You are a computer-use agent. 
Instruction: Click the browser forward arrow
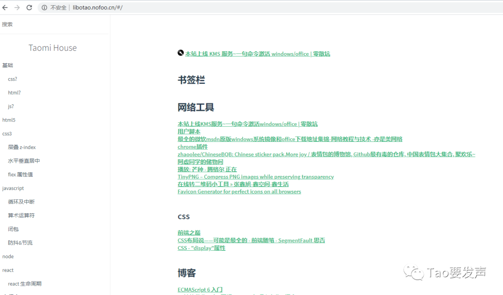pyautogui.click(x=17, y=7)
